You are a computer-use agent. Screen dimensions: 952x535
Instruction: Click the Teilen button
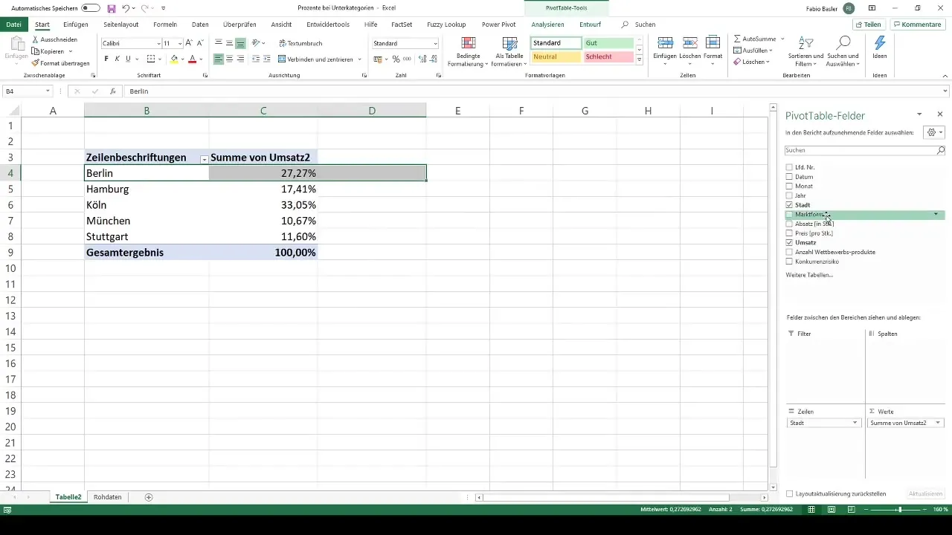click(868, 25)
